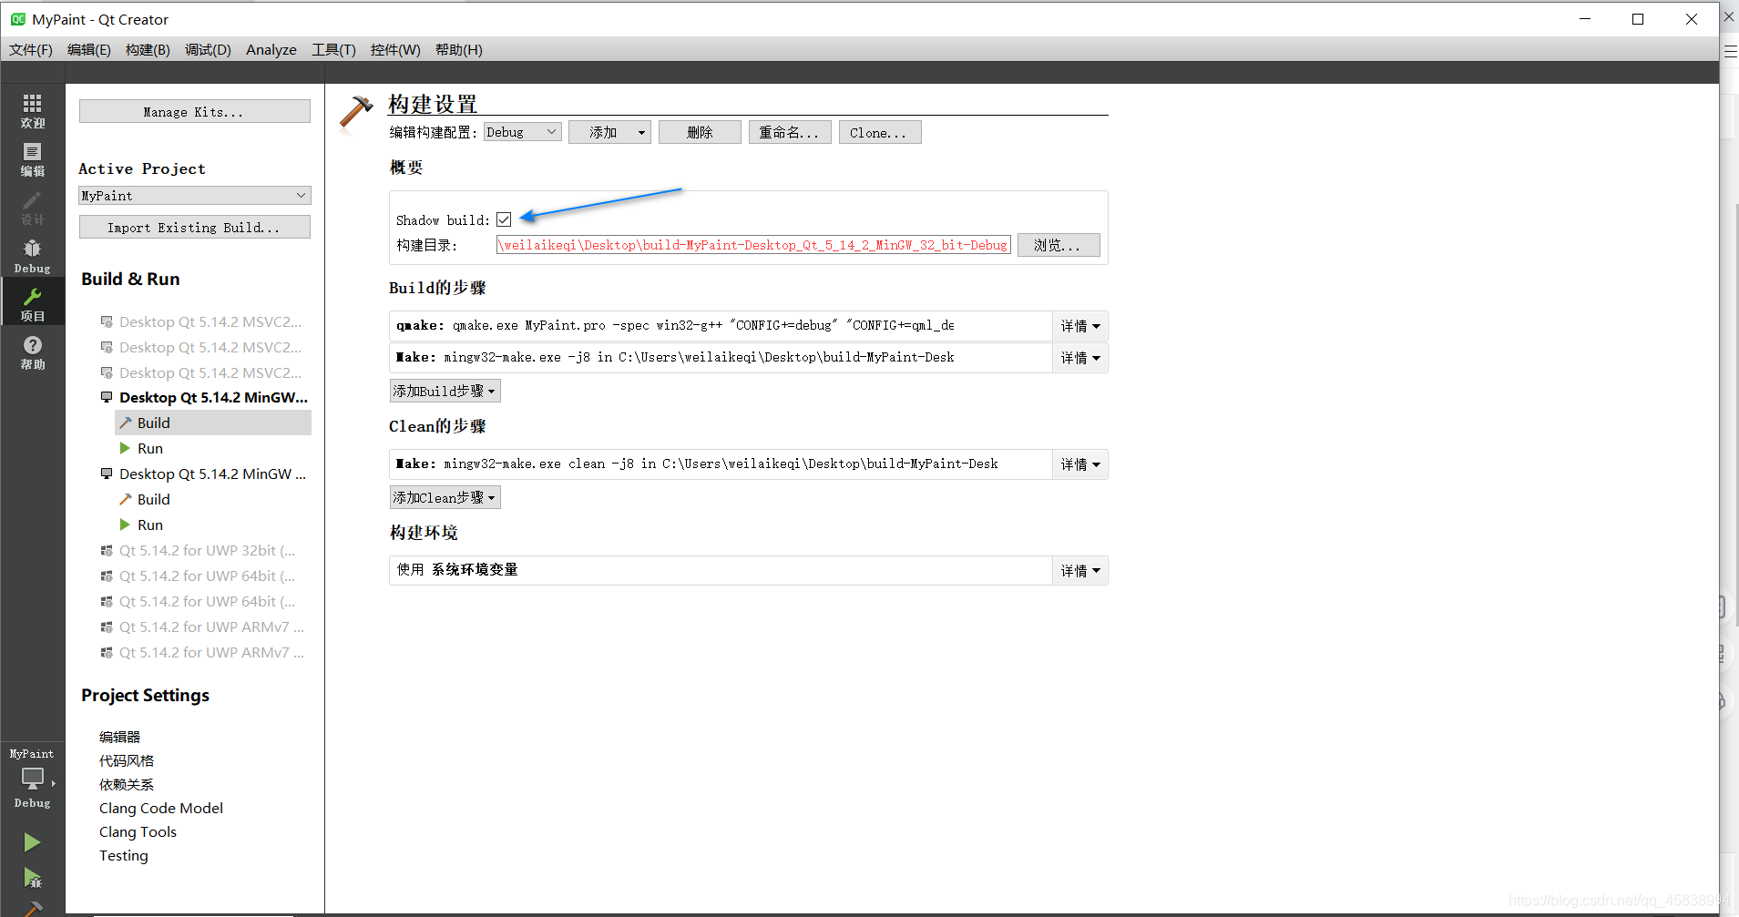Screen dimensions: 1739x917
Task: Open the Projects (项目) mode
Action: pyautogui.click(x=32, y=304)
